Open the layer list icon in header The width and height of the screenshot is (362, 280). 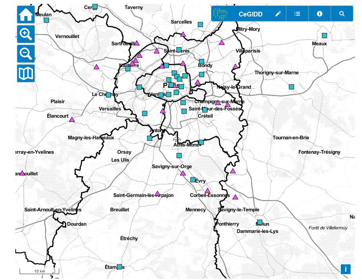[x=297, y=14]
